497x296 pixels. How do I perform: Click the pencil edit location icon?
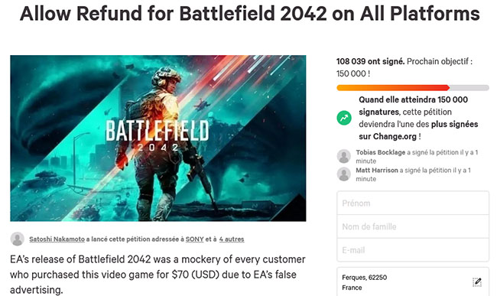point(477,281)
